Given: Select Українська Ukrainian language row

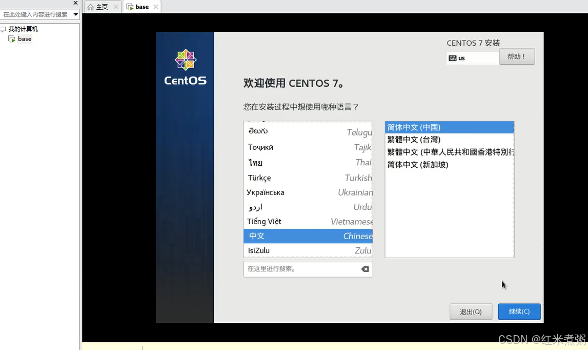Looking at the screenshot, I should pyautogui.click(x=308, y=192).
